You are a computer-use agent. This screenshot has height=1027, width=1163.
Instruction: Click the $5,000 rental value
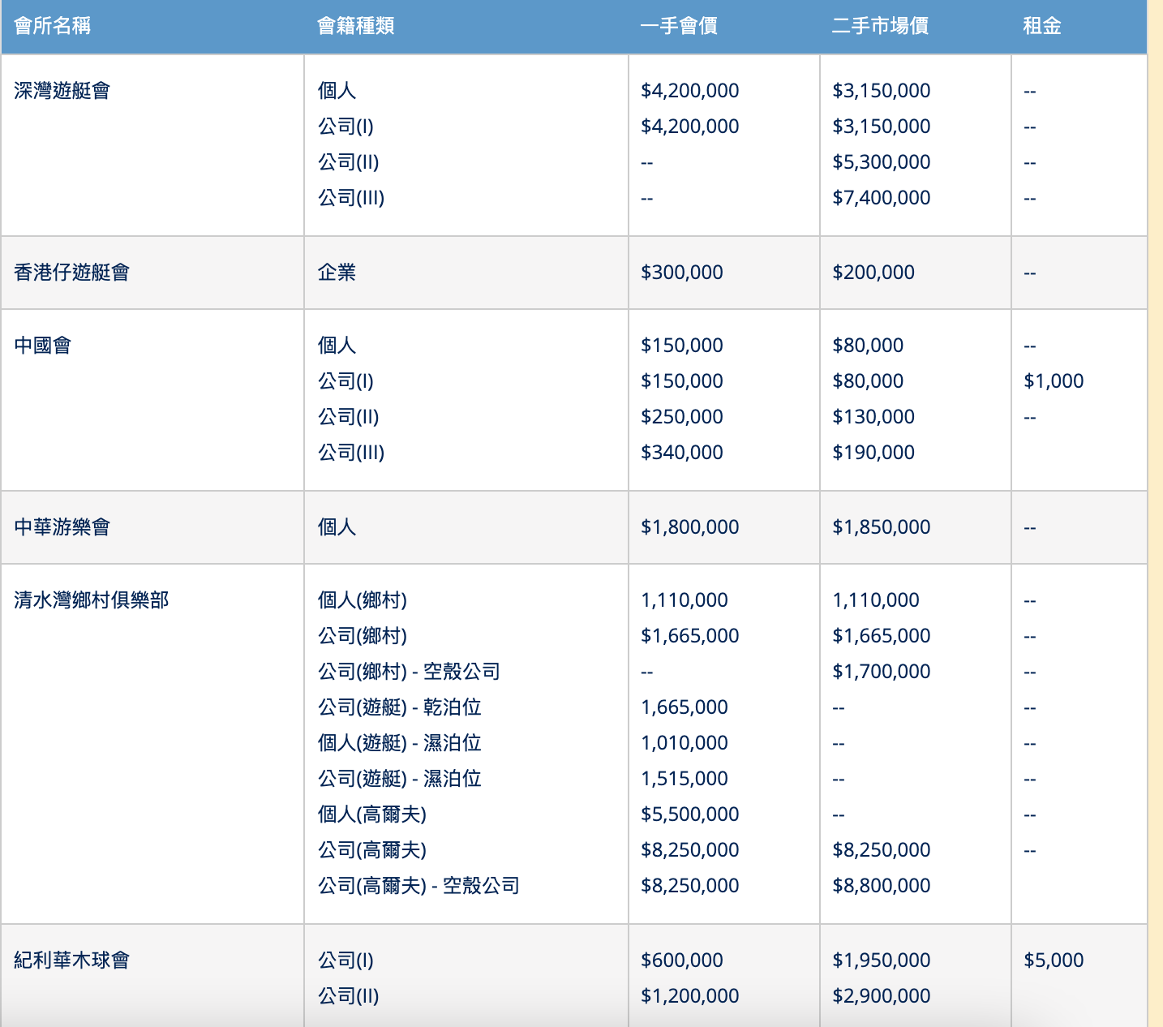point(1054,960)
